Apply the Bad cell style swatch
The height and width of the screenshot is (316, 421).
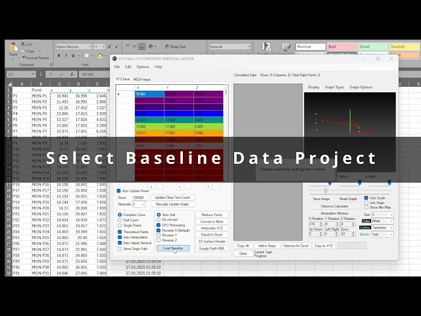click(x=342, y=47)
